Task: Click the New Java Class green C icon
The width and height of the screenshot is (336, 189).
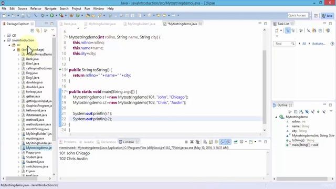Action: [78, 15]
